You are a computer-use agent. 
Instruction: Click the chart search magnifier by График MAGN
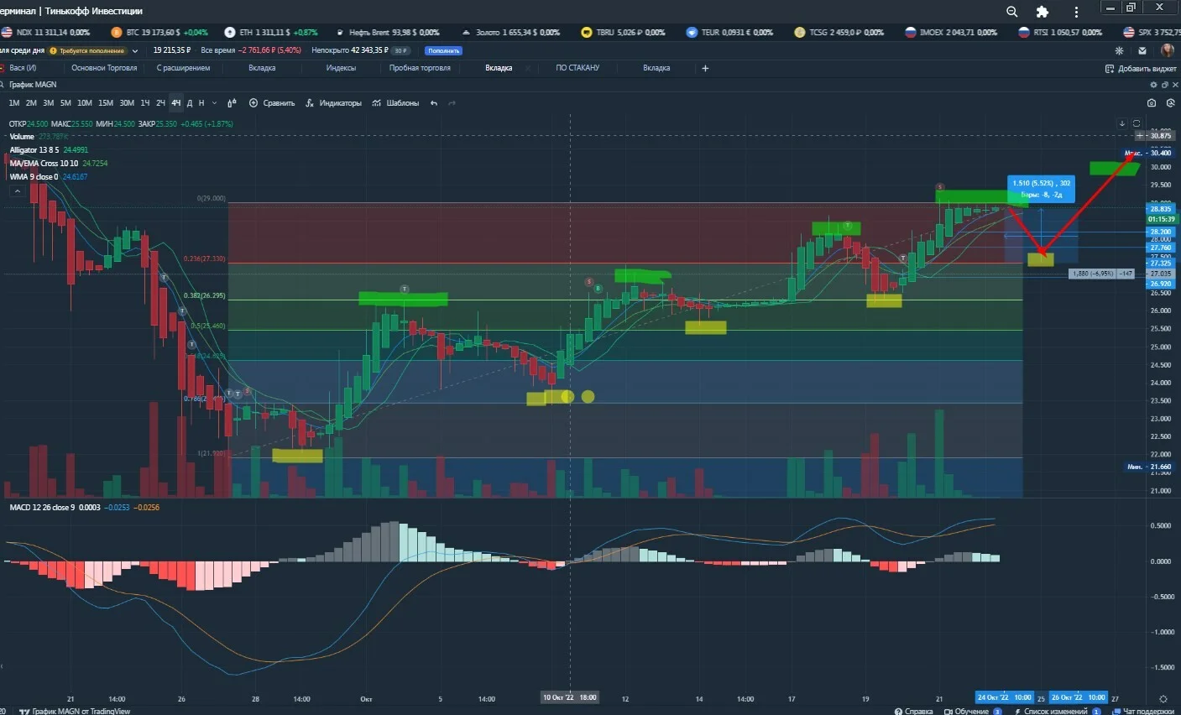pos(3,85)
